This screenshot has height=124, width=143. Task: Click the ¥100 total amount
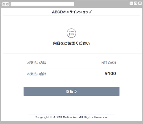click(x=110, y=74)
